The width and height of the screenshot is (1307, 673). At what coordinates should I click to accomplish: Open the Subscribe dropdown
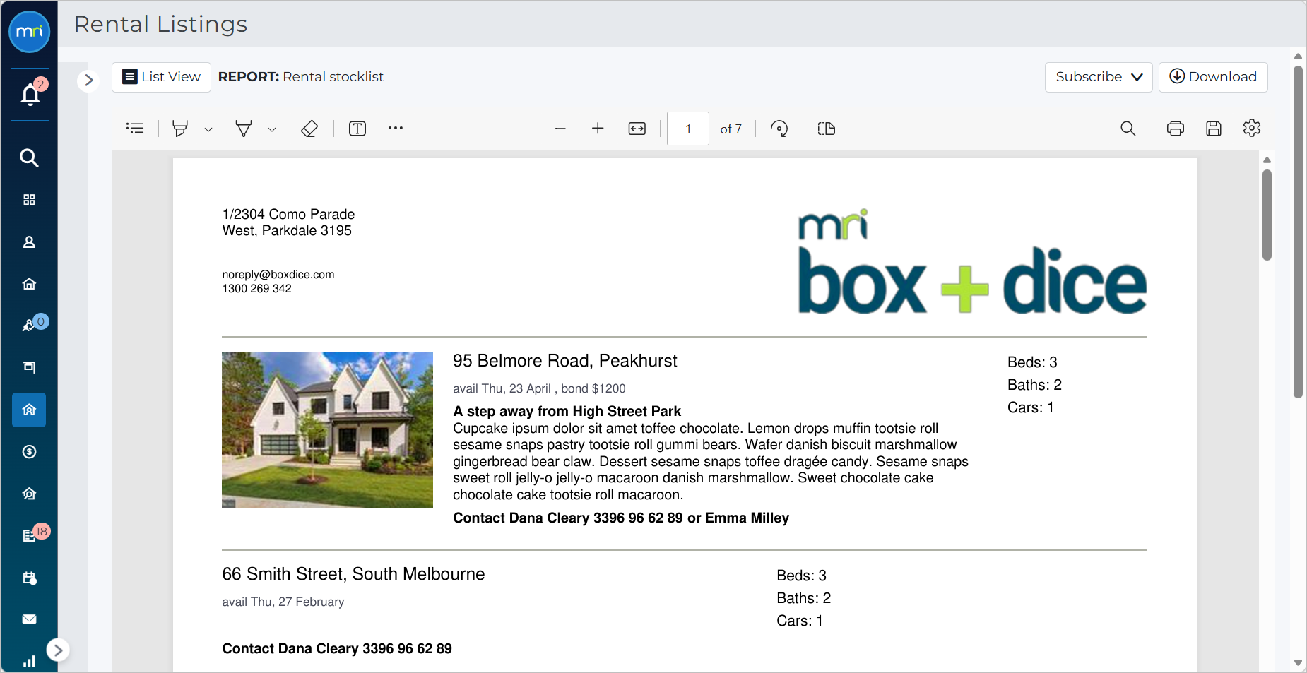pos(1099,77)
